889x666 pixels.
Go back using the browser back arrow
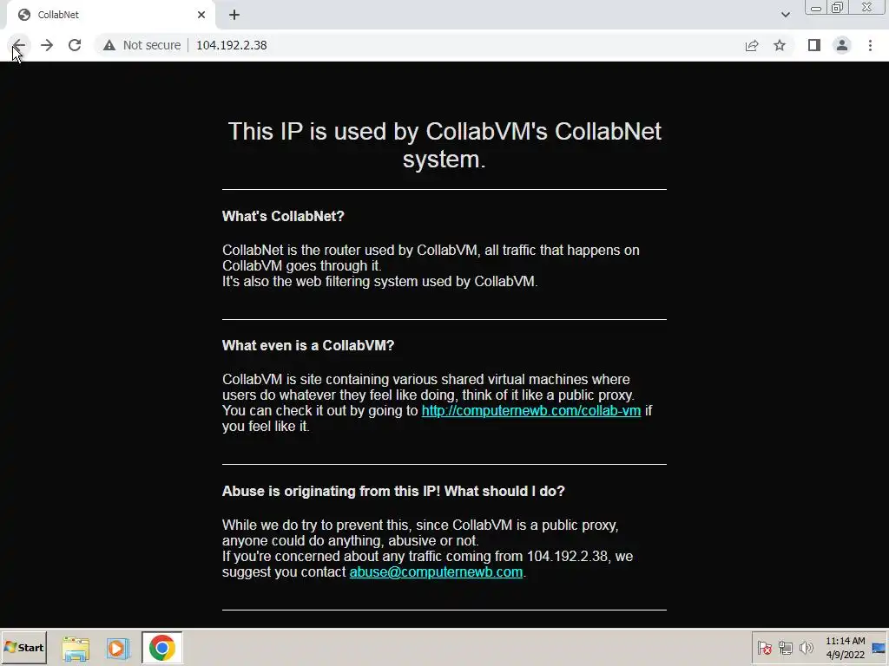[x=19, y=45]
